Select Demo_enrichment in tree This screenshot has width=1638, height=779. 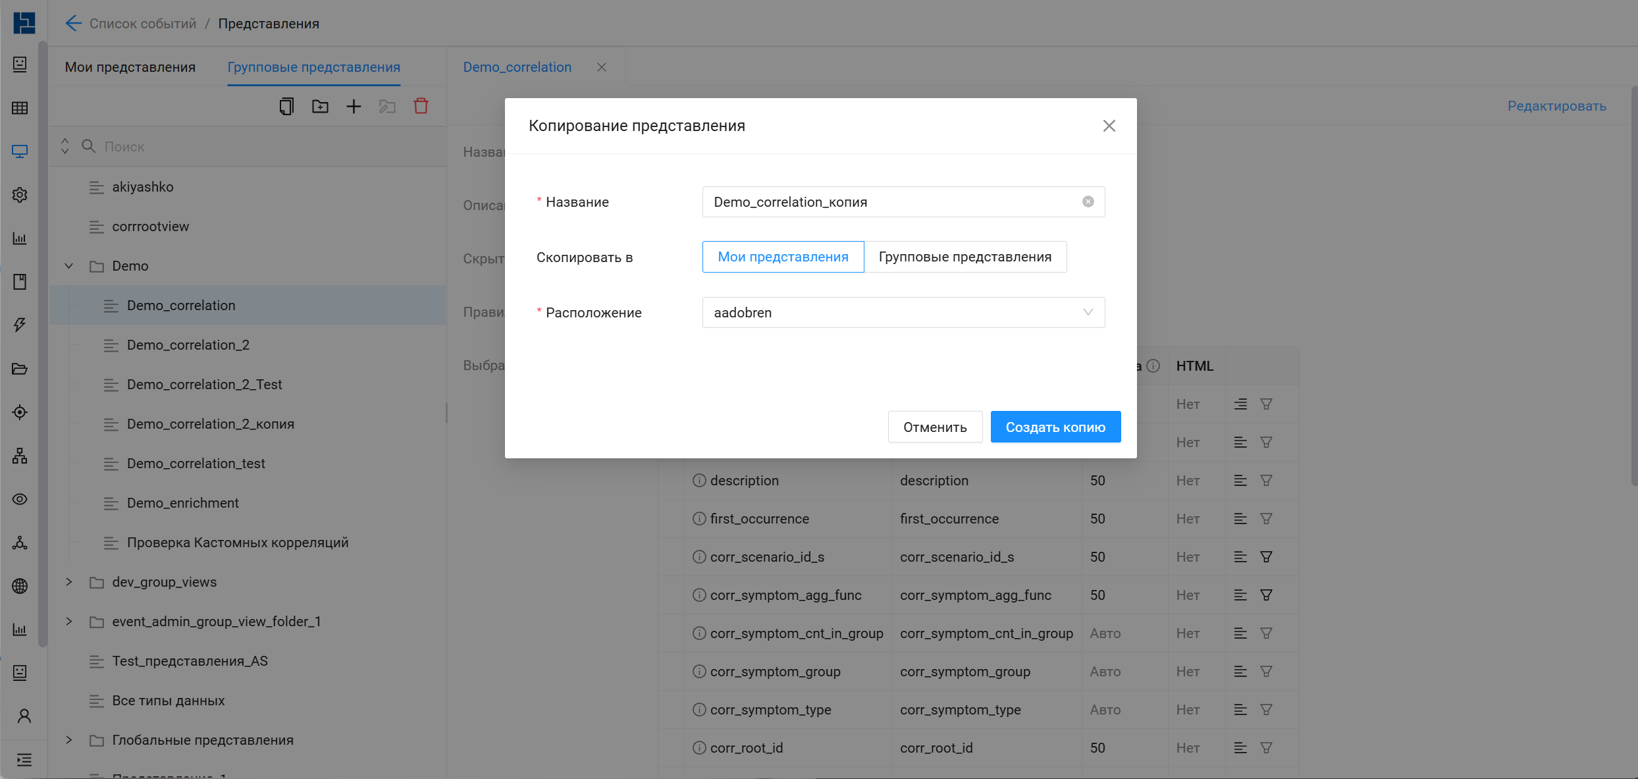point(183,503)
